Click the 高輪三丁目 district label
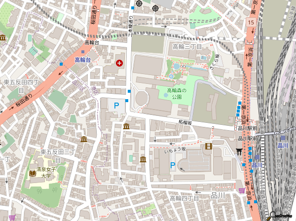The height and width of the screenshot is (221, 296). point(188,46)
